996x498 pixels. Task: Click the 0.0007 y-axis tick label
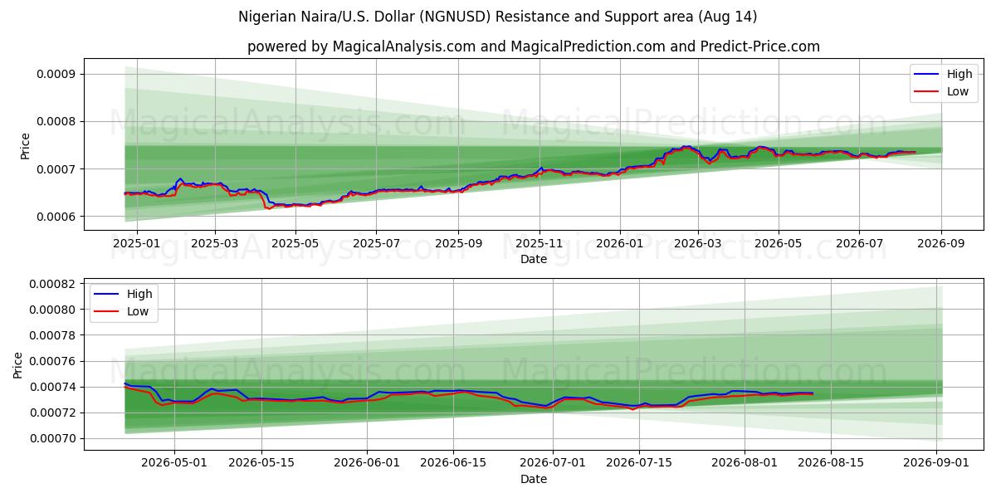pyautogui.click(x=56, y=169)
